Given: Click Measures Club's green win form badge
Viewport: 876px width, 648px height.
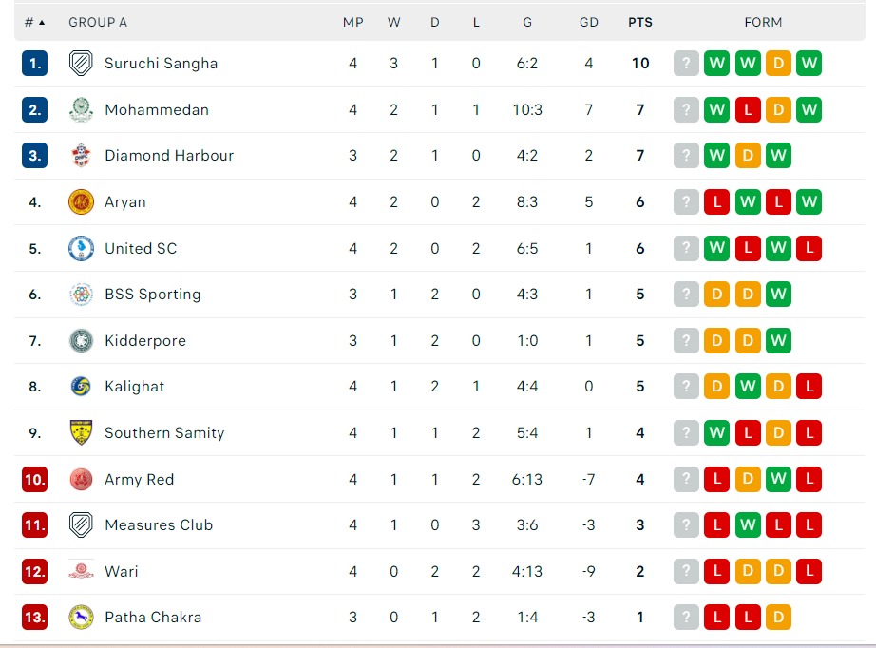Looking at the screenshot, I should (x=748, y=525).
